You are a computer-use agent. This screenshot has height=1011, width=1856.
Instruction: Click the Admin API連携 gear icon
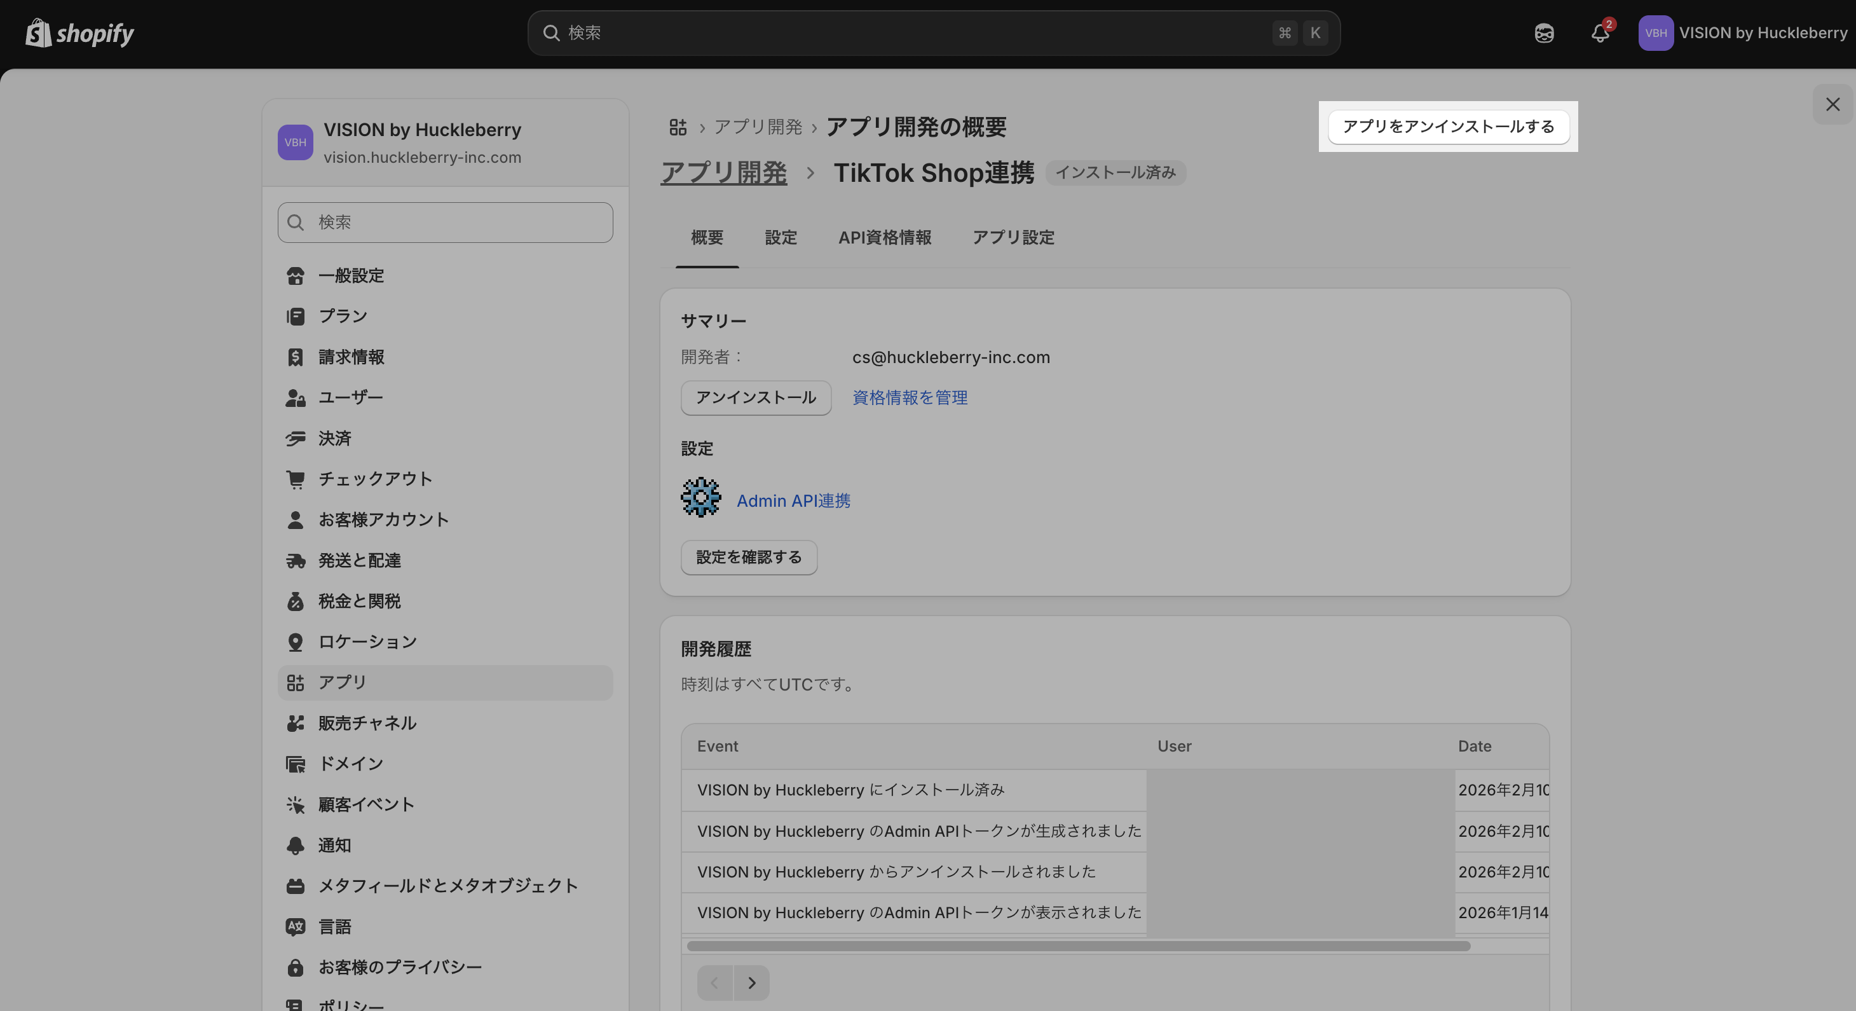(x=700, y=497)
